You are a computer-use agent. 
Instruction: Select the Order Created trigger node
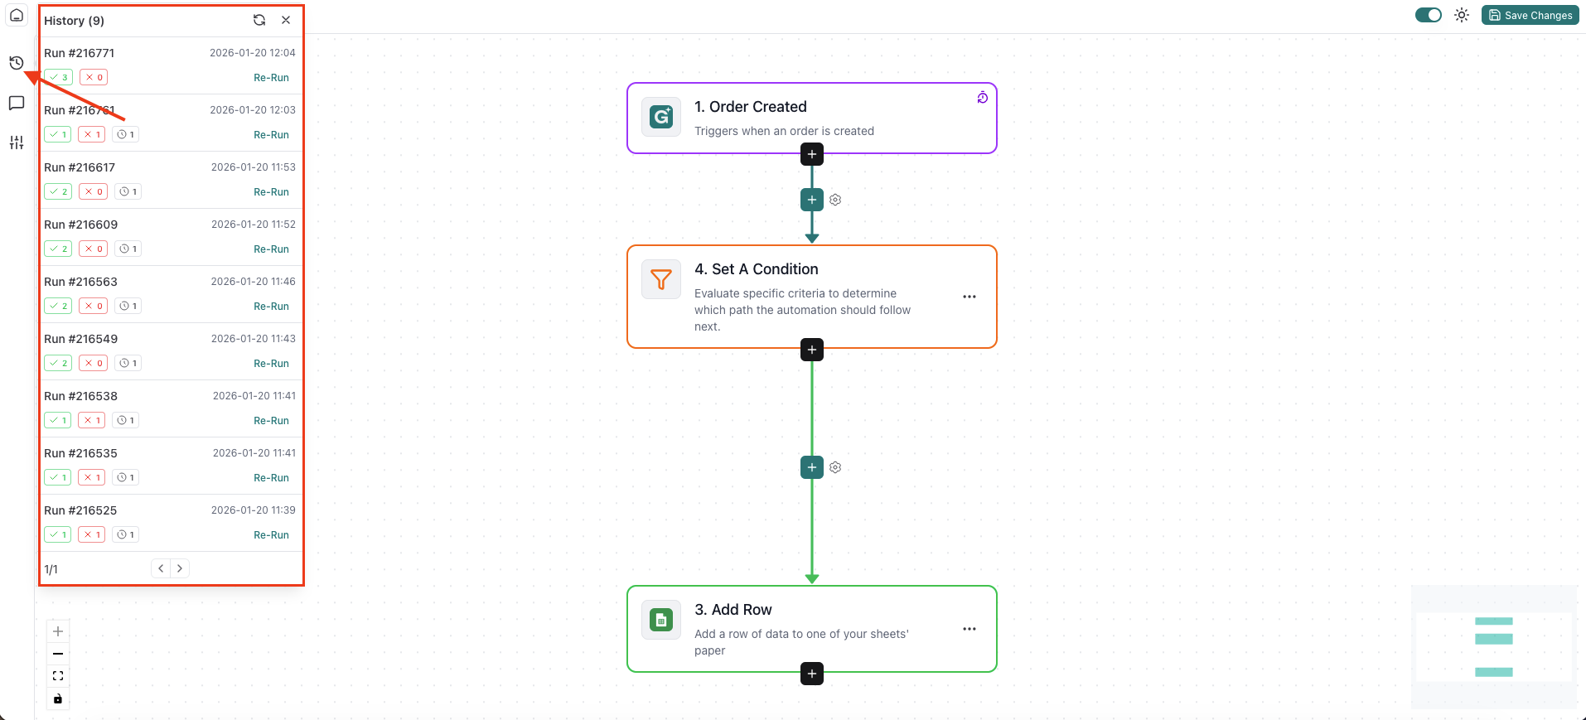click(x=811, y=118)
